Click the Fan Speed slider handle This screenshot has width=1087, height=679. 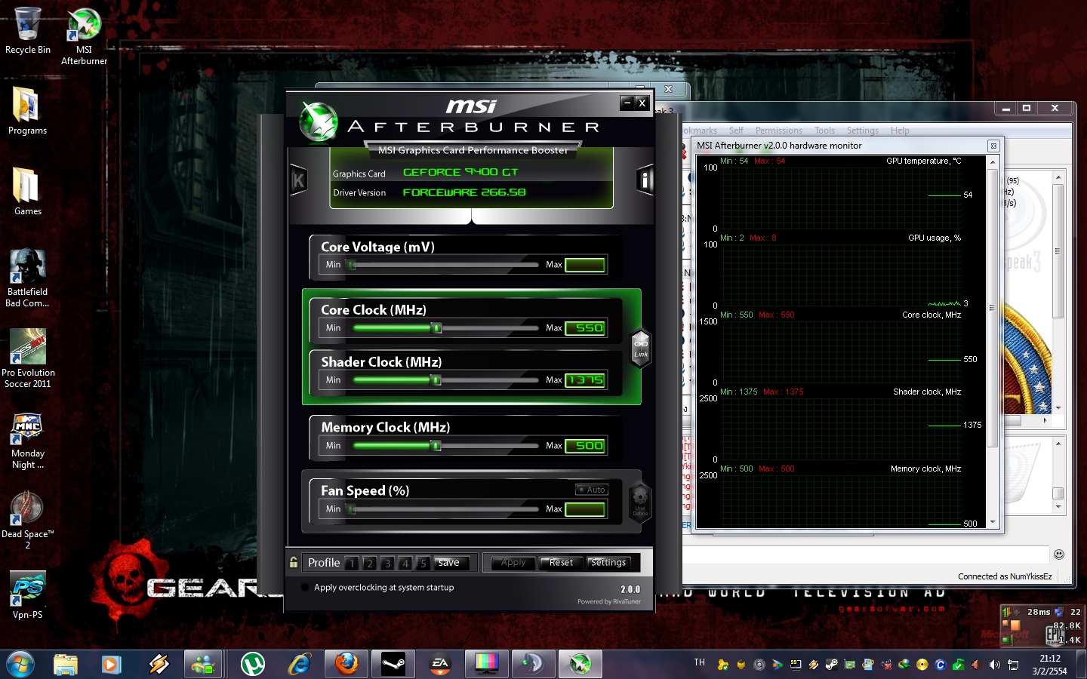(351, 509)
